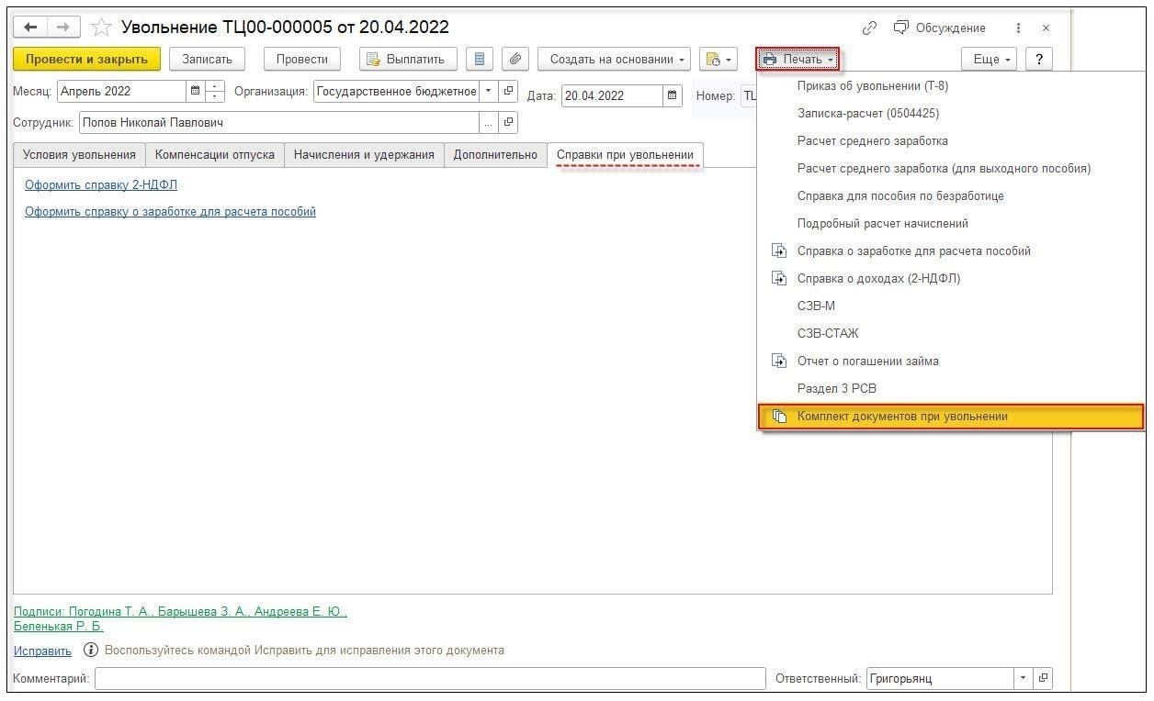Choose Справка о заработке для расчета пособий item
The image size is (1154, 701).
pos(951,251)
